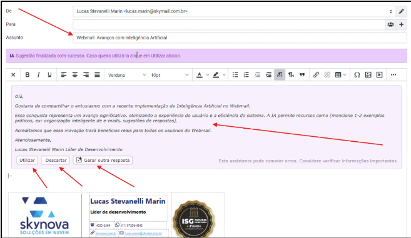Edit identities with the pencil icon
The height and width of the screenshot is (238, 411).
(x=401, y=11)
